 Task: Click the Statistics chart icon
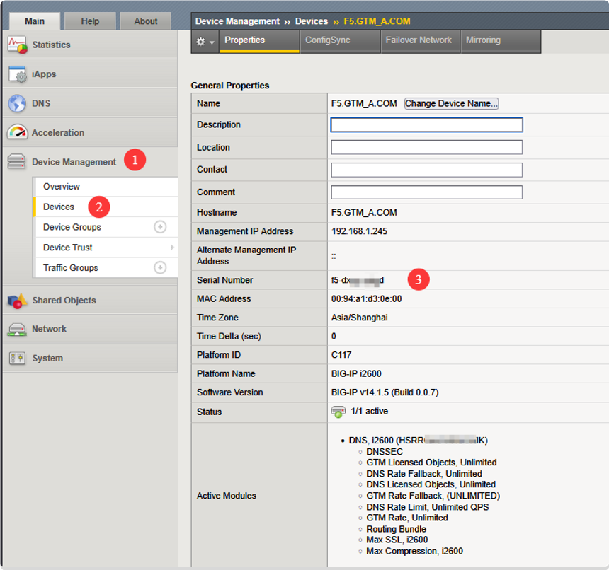18,45
